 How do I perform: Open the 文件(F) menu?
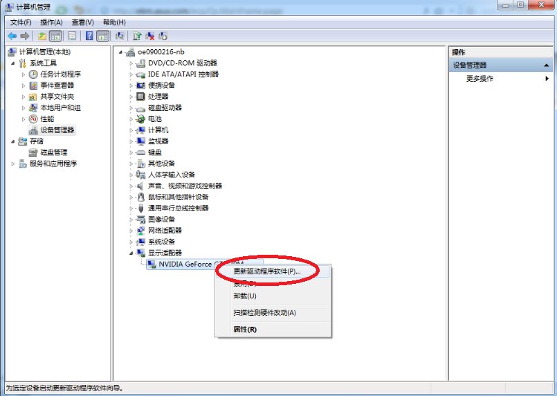pos(21,22)
